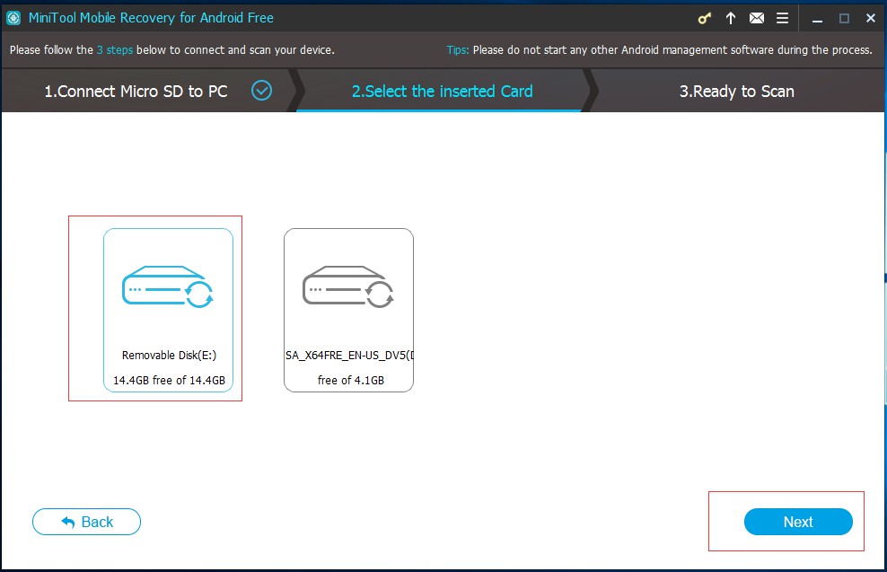This screenshot has height=572, width=887.
Task: Select the SA_X64FRE_EN-US_DV5 drive card
Action: point(348,310)
